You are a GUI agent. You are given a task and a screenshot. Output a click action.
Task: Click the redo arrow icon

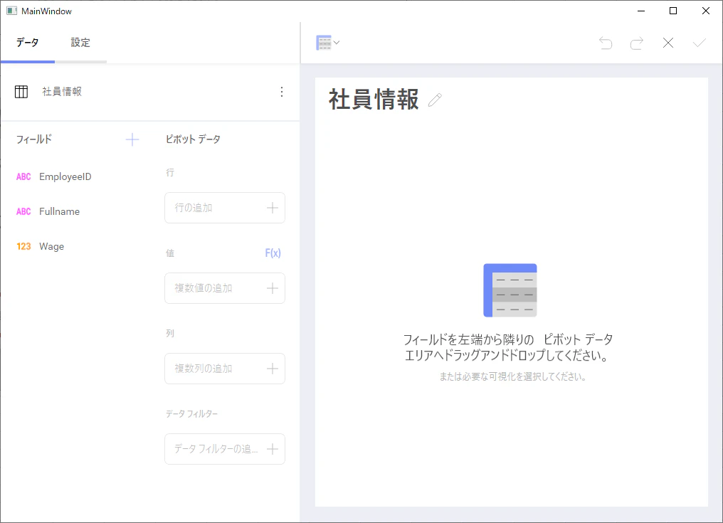637,43
